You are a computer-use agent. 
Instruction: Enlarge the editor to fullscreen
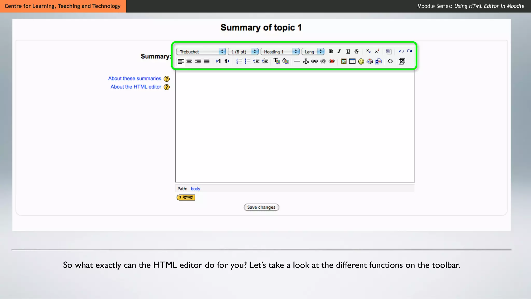[402, 61]
